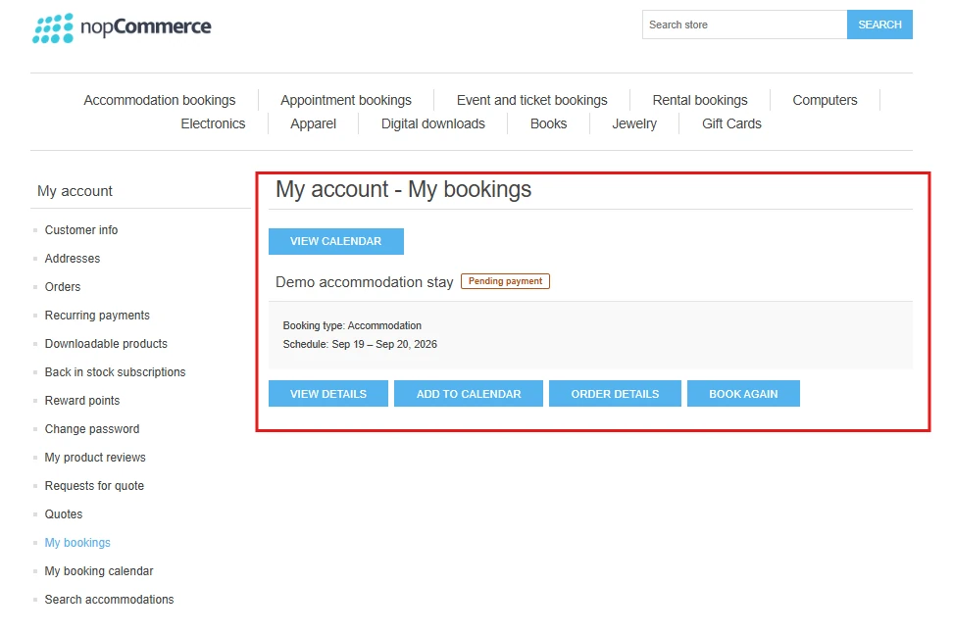Open Accommodation bookings category
Screen dimensions: 953x634
pyautogui.click(x=159, y=100)
